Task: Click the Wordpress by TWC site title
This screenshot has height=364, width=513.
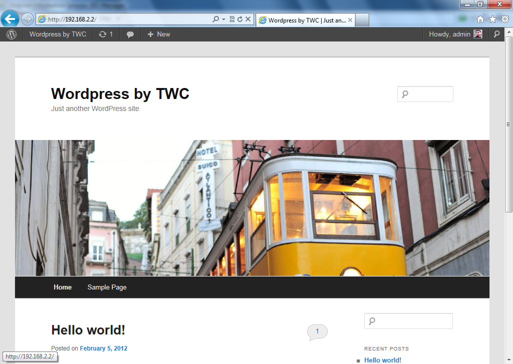Action: pos(120,93)
